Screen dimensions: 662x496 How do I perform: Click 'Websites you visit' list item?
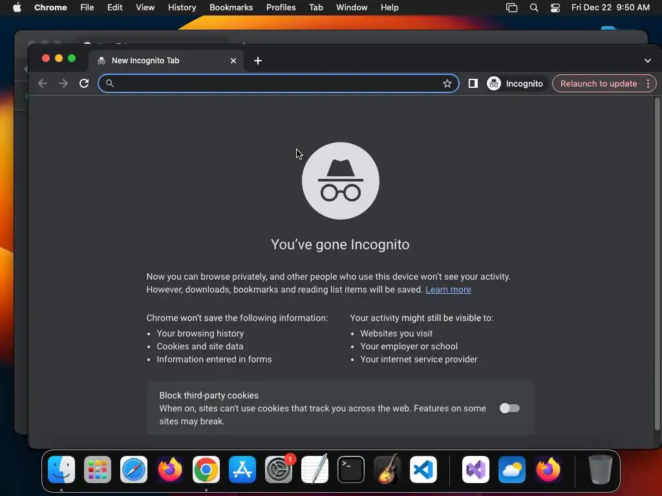396,333
